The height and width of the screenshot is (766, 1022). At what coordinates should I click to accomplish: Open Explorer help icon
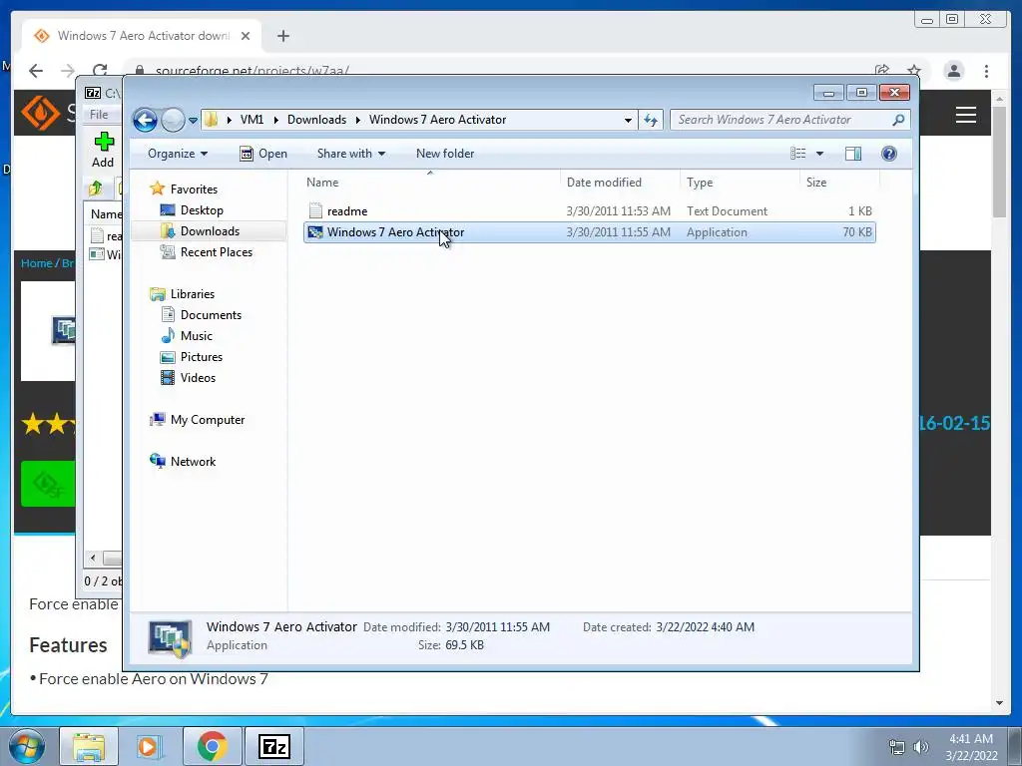pos(889,154)
